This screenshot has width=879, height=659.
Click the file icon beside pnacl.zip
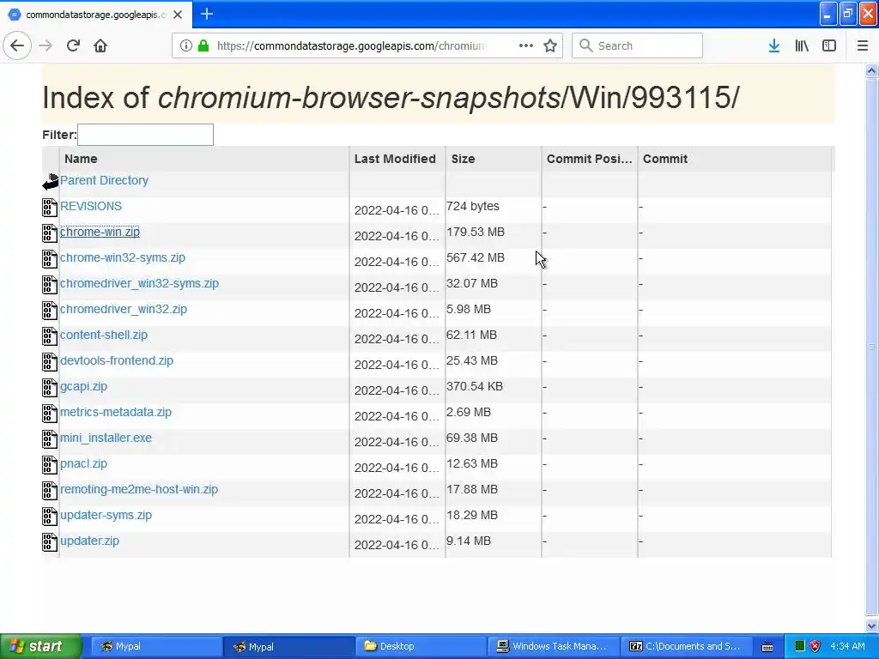tap(50, 464)
